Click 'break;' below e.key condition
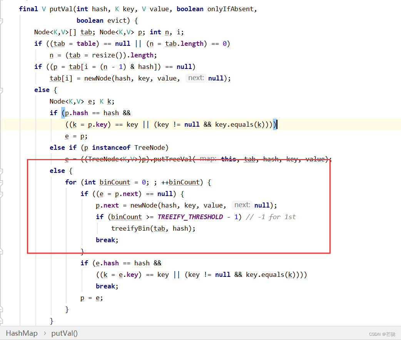 [x=107, y=286]
